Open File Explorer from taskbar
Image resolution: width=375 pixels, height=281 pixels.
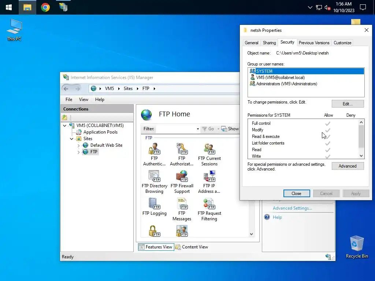click(x=27, y=7)
